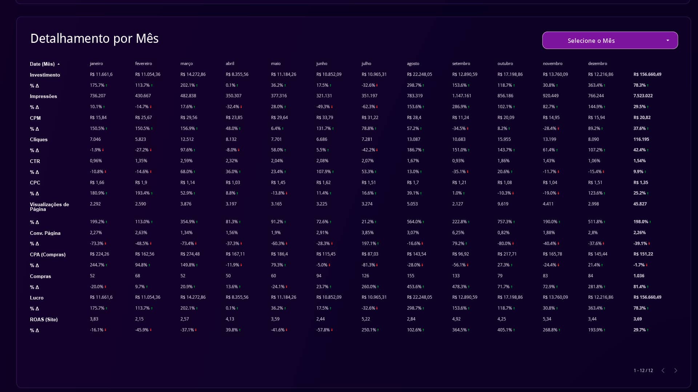Click the dropdown arrow in month selector
The height and width of the screenshot is (392, 698).
pyautogui.click(x=667, y=40)
